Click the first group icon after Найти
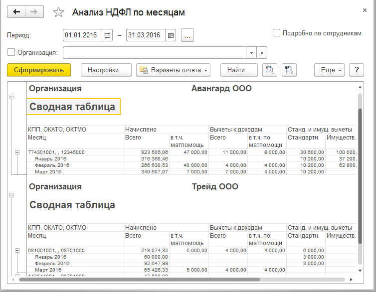376x292 pixels. coord(270,70)
